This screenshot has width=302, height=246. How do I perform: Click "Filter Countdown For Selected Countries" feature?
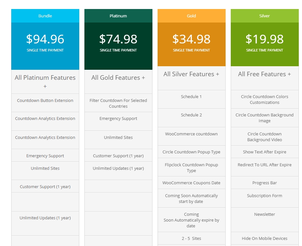point(118,103)
